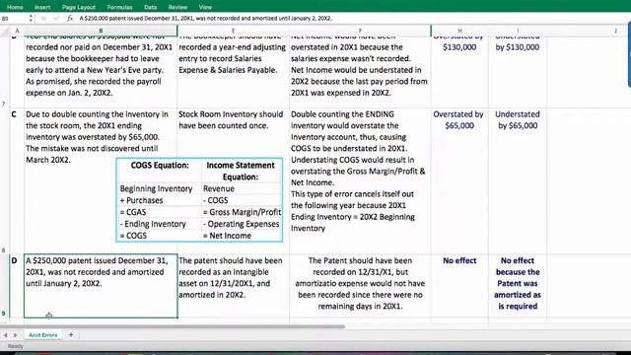Select the 'salaries expense wasn't recorded' cell

click(x=360, y=72)
